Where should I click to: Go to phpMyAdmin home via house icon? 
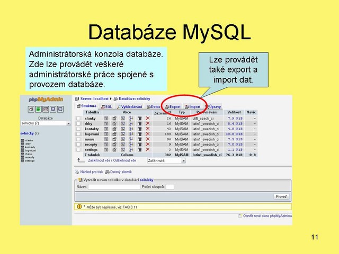click(31, 110)
